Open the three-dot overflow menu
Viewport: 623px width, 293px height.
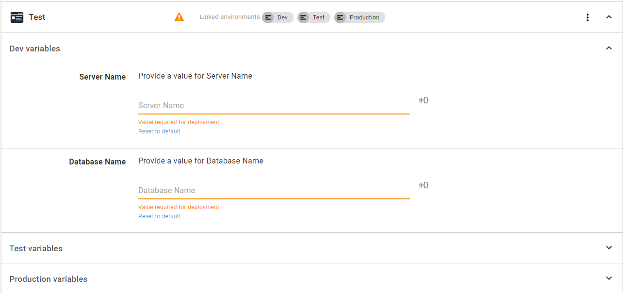click(588, 17)
